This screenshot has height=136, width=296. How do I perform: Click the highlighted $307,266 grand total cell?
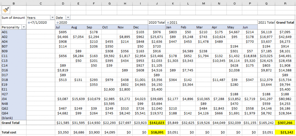click(285, 123)
